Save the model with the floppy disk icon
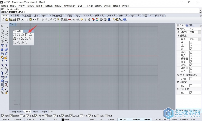Viewport: 202px width, 121px height. tap(11, 20)
